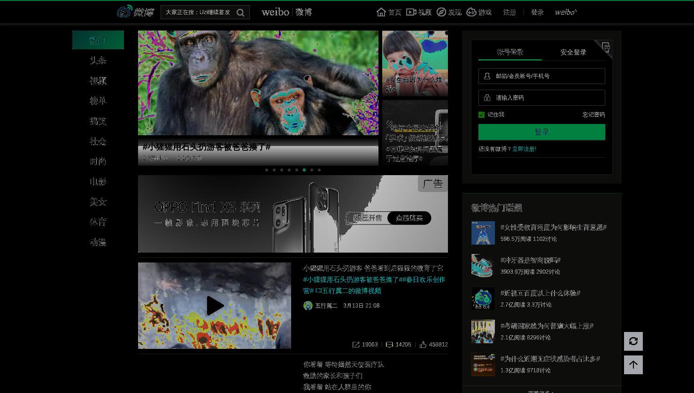This screenshot has height=393, width=694.
Task: Select the 视频 sidebar category
Action: tap(98, 80)
